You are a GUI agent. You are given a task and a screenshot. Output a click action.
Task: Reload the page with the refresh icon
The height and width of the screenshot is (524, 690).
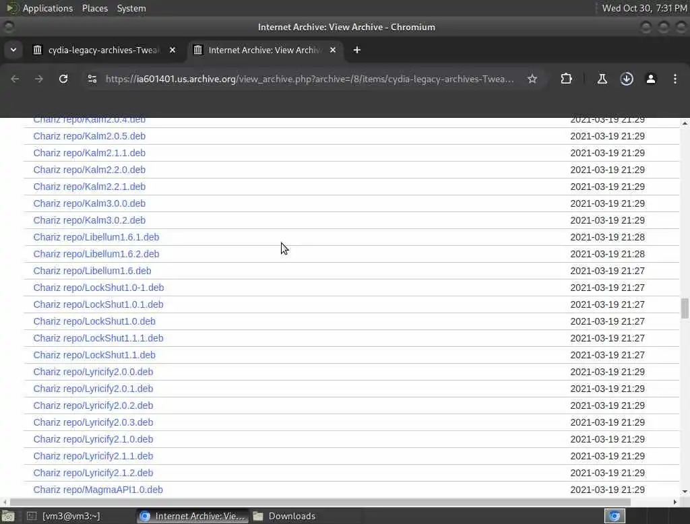pos(63,79)
